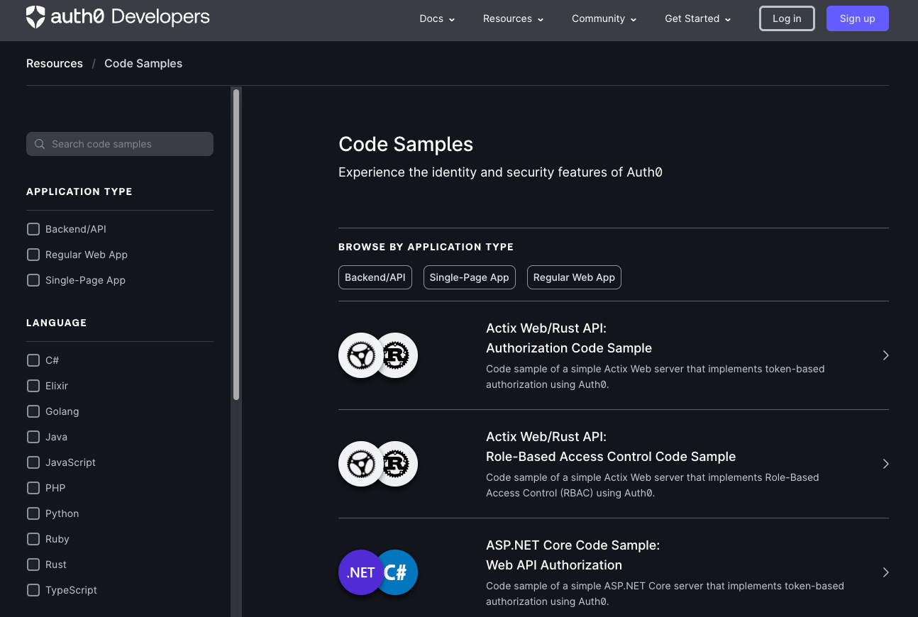This screenshot has width=918, height=617.
Task: Click the blue C# logo icon
Action: (x=397, y=572)
